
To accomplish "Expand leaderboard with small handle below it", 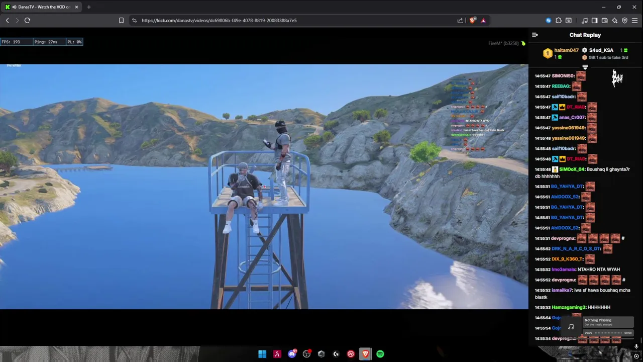I will pos(585,67).
